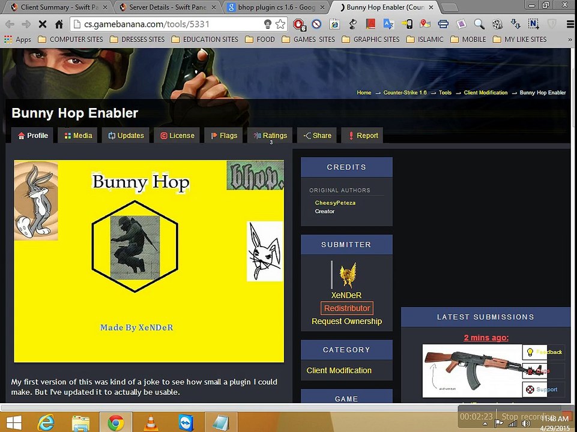Open the Ratings tab
577x432 pixels.
click(270, 135)
